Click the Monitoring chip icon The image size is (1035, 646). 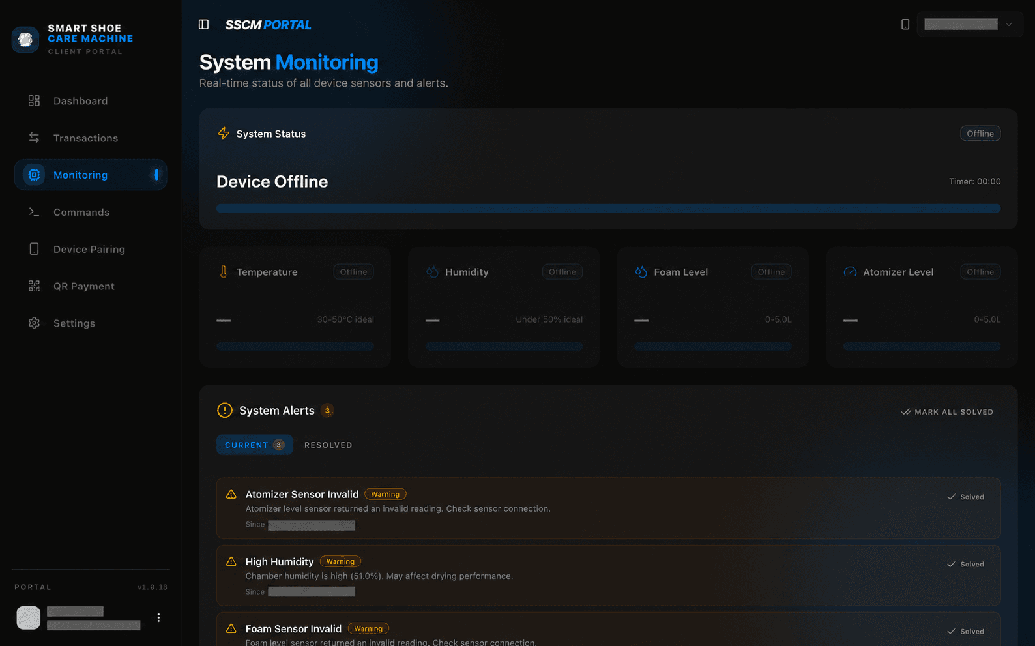point(34,175)
